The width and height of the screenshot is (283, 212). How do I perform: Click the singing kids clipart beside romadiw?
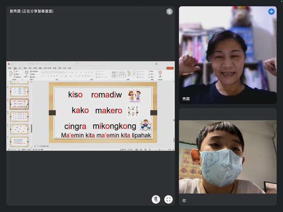tap(134, 96)
